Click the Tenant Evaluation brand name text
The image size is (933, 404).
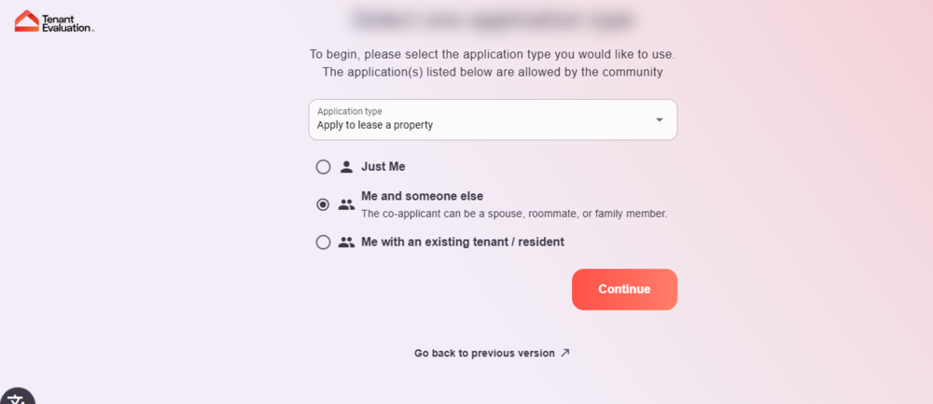coord(67,22)
